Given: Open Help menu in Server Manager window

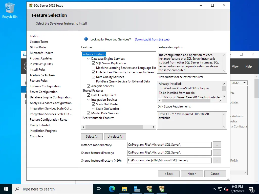Looking at the screenshot, I should pyautogui.click(x=248, y=67).
